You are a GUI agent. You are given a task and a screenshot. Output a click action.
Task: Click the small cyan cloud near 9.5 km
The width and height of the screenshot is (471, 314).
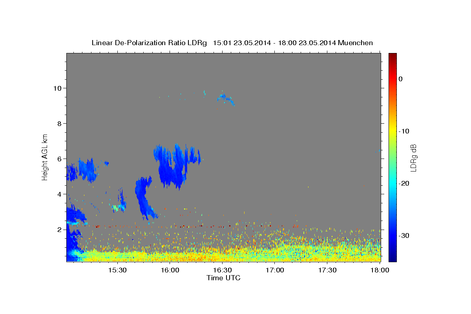226,98
